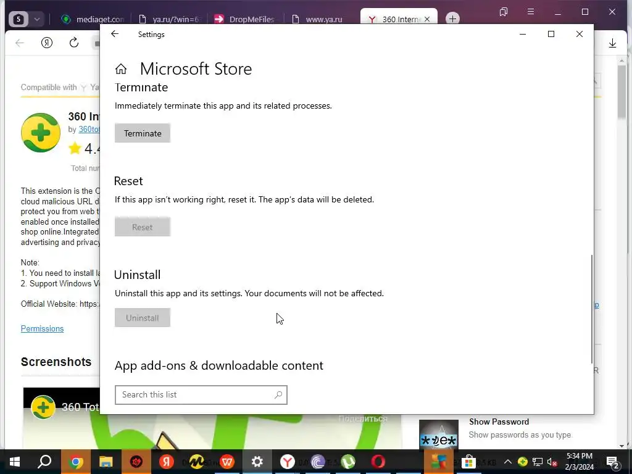Open network status tray icon
The width and height of the screenshot is (632, 474).
click(538, 462)
